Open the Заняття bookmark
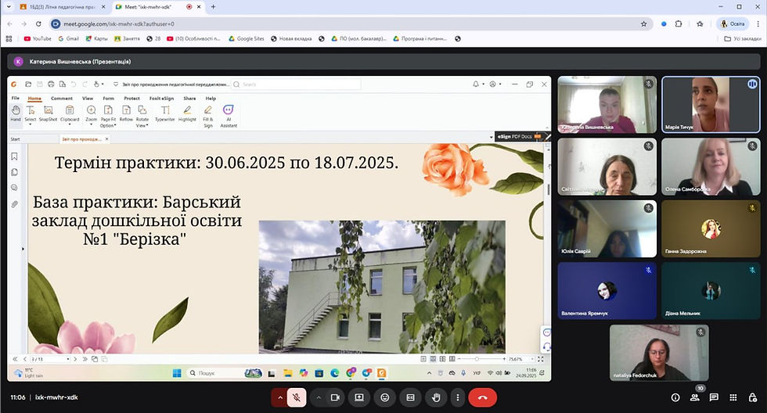Image resolution: width=767 pixels, height=413 pixels. 127,38
